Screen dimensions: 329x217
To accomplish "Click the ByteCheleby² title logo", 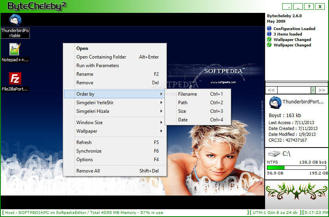I will (x=37, y=6).
